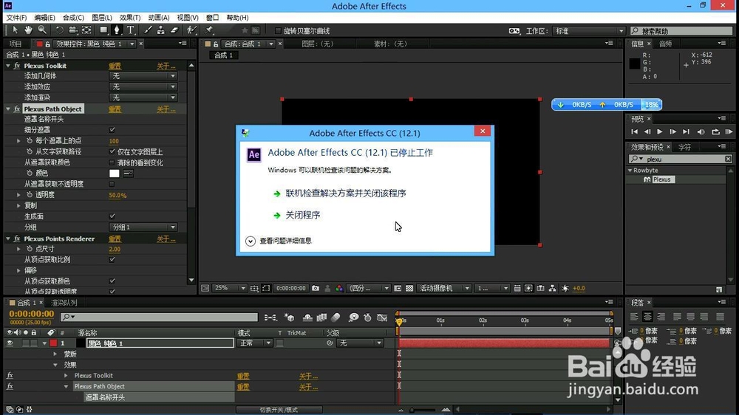This screenshot has height=415, width=739.
Task: Select the Zoom magnifier tool
Action: [x=42, y=30]
